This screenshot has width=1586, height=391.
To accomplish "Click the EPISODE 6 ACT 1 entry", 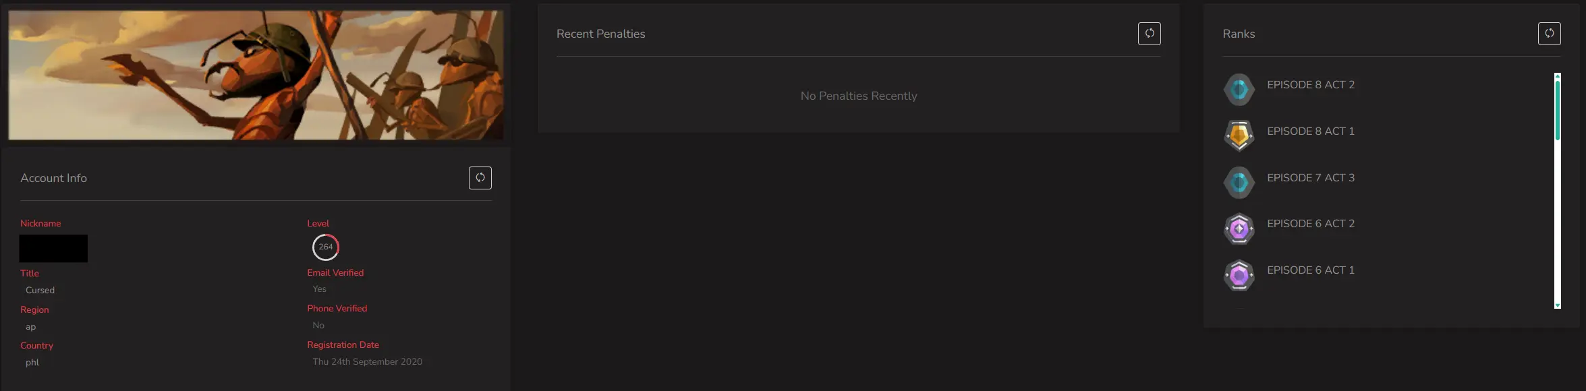I will (1310, 270).
